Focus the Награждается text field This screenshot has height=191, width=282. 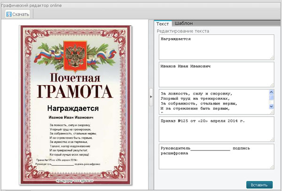pyautogui.click(x=217, y=48)
